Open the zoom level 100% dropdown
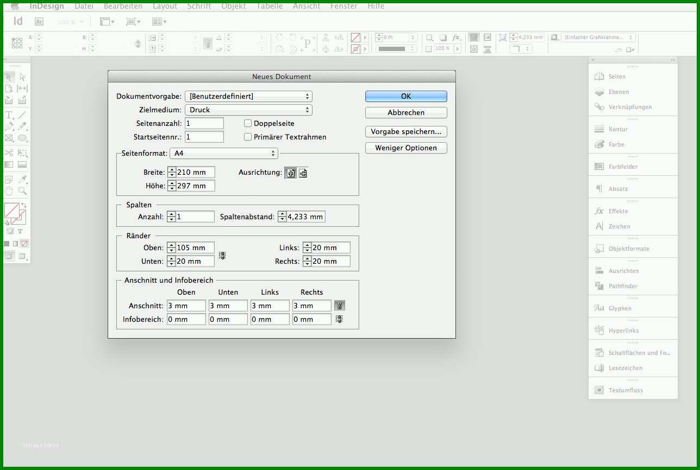700x470 pixels. [x=71, y=22]
